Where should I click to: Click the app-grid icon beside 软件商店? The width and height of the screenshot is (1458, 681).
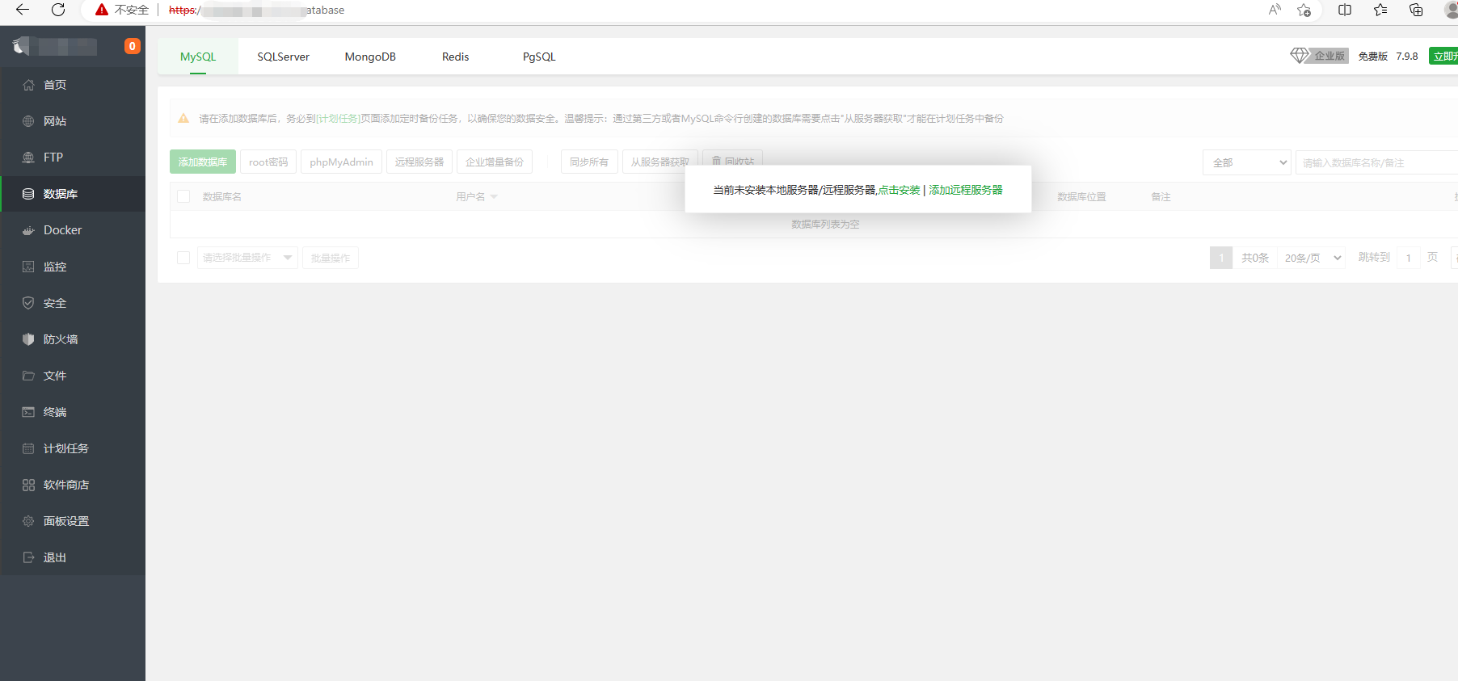(x=28, y=485)
